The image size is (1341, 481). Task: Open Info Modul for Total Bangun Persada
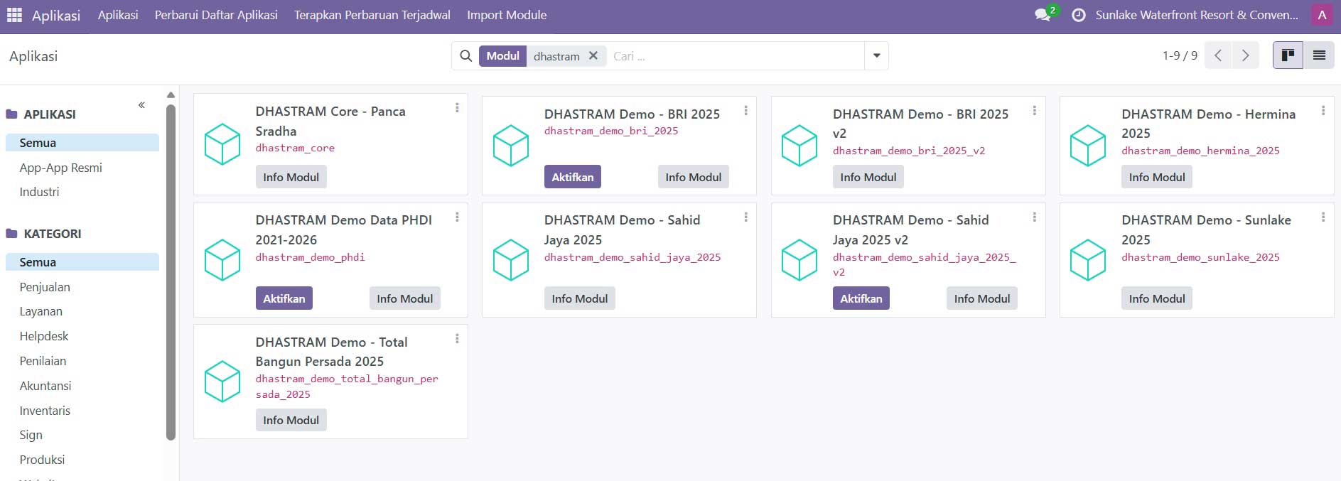(x=291, y=420)
